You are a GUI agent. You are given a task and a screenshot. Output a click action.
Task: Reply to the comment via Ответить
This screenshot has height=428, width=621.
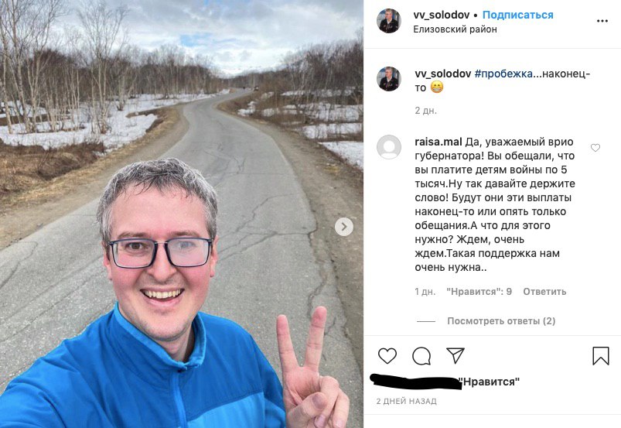(x=544, y=292)
